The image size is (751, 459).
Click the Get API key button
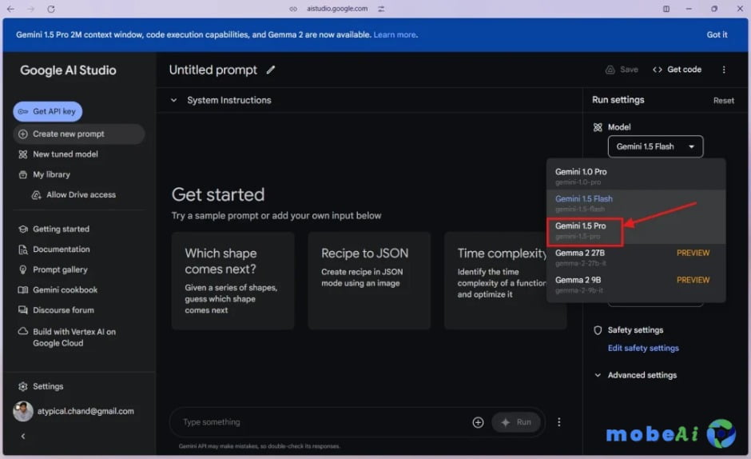click(x=48, y=112)
